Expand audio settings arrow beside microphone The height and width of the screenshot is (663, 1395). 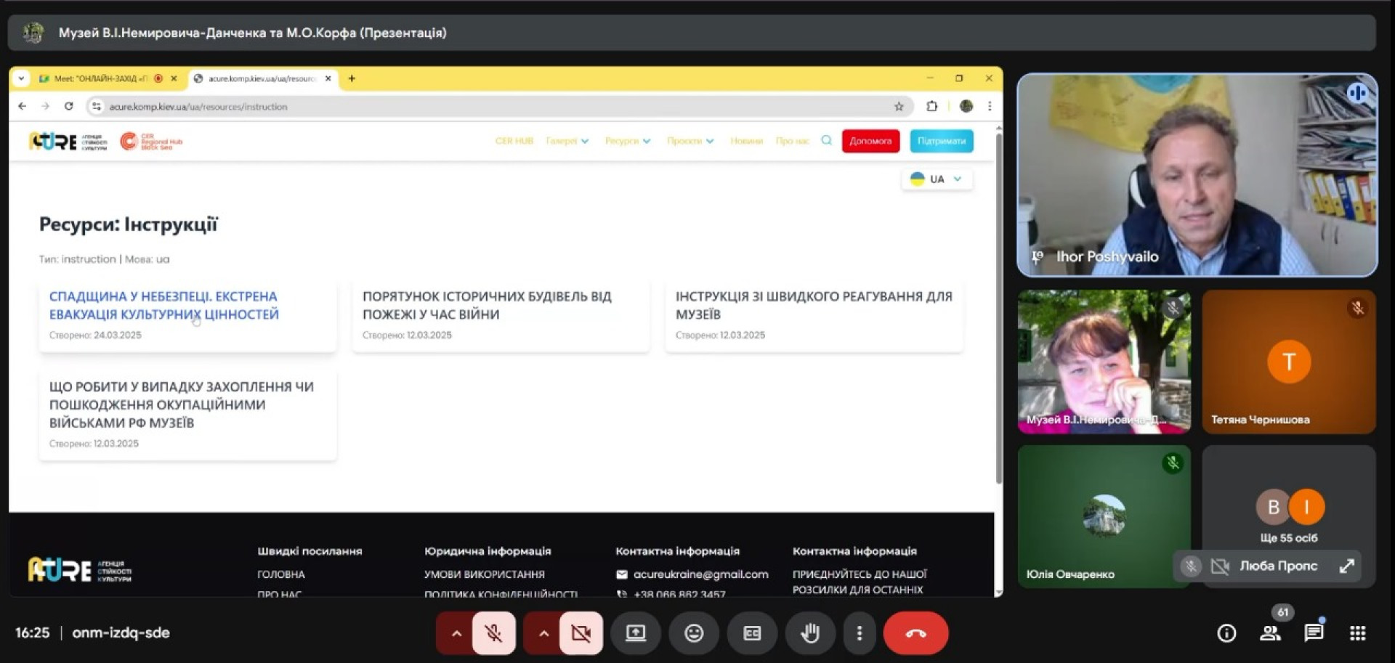[x=456, y=633]
